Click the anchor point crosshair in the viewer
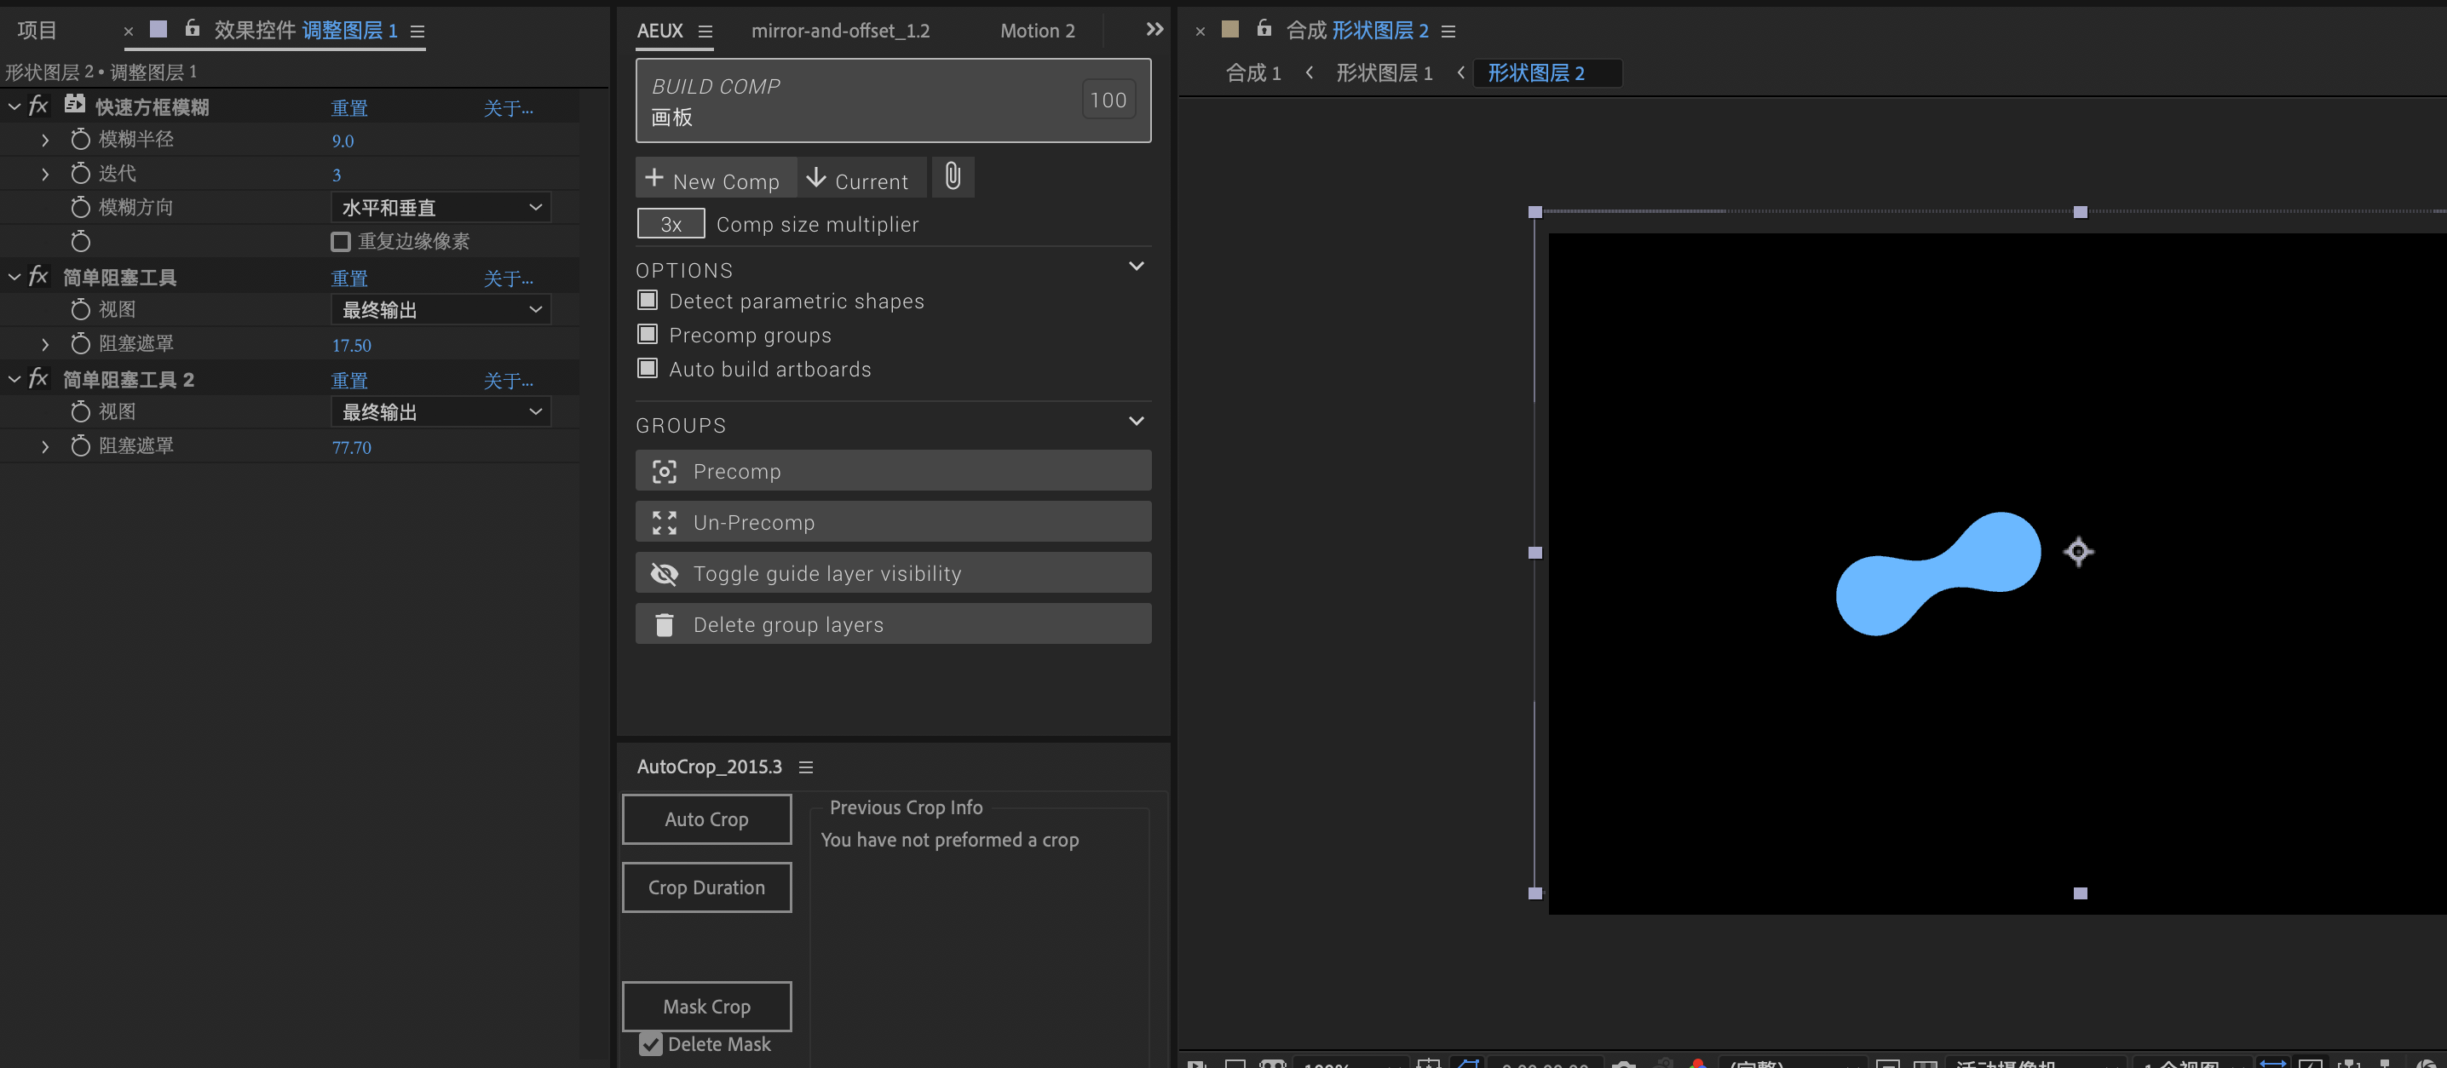Screen dimensions: 2447x1068 point(2078,552)
